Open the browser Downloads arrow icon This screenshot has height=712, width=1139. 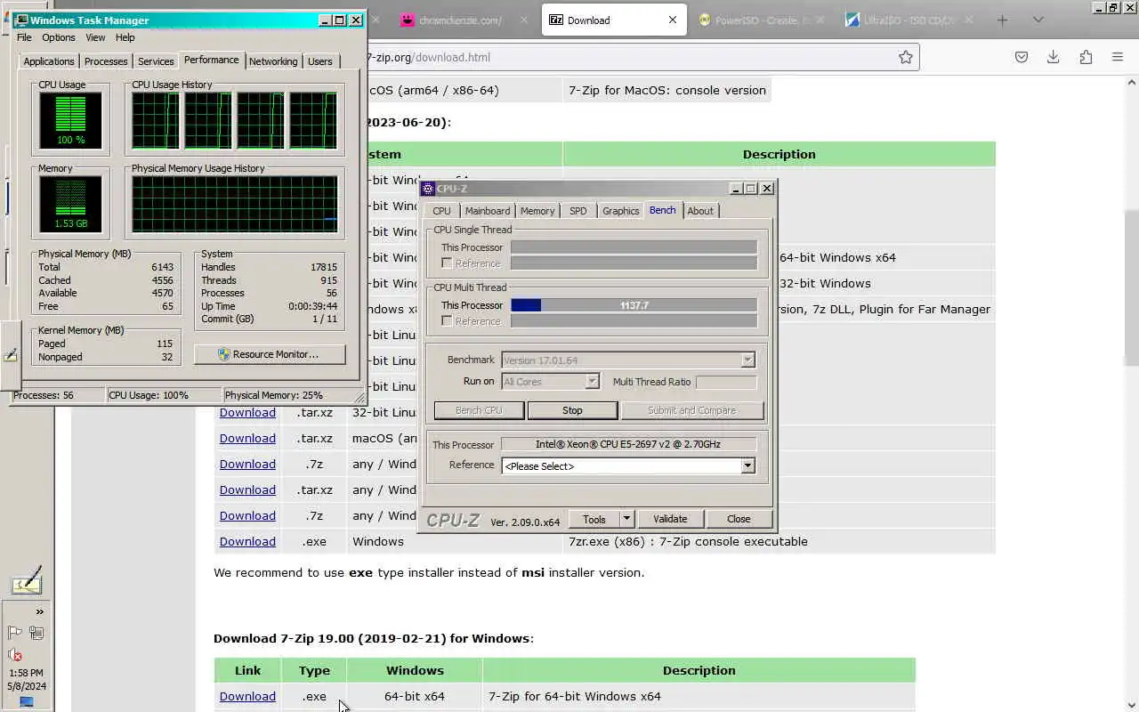coord(1053,57)
